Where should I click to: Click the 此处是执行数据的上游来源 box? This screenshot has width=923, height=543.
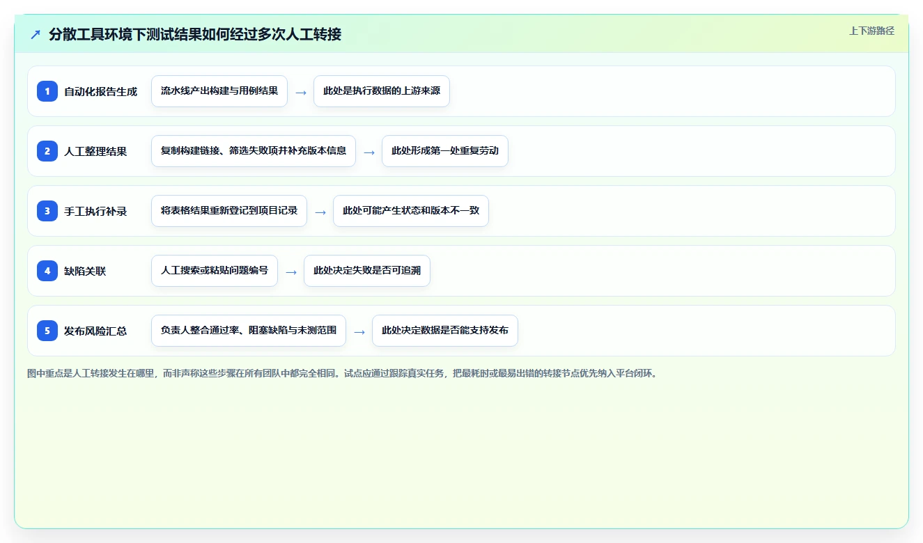[x=382, y=91]
